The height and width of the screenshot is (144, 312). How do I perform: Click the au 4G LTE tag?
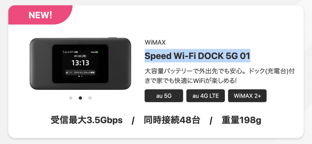point(205,96)
